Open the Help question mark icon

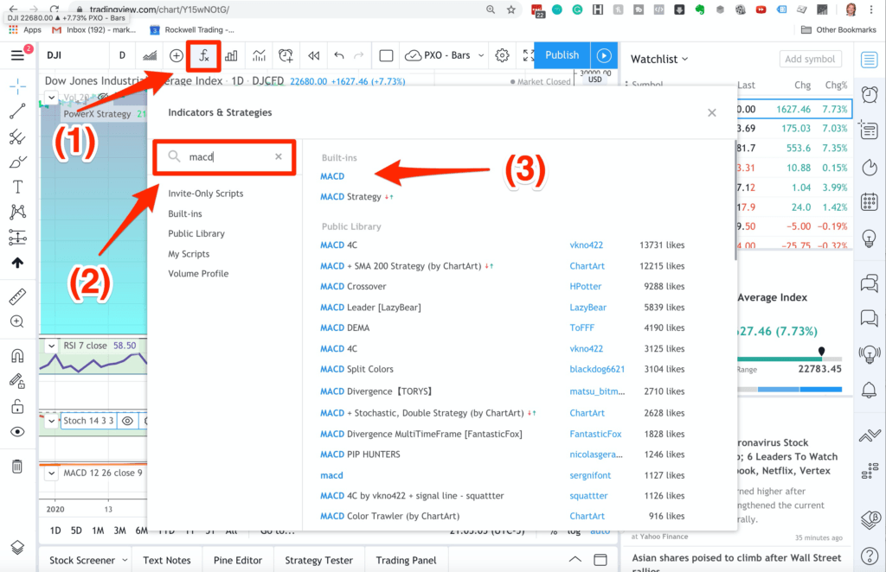[x=870, y=556]
